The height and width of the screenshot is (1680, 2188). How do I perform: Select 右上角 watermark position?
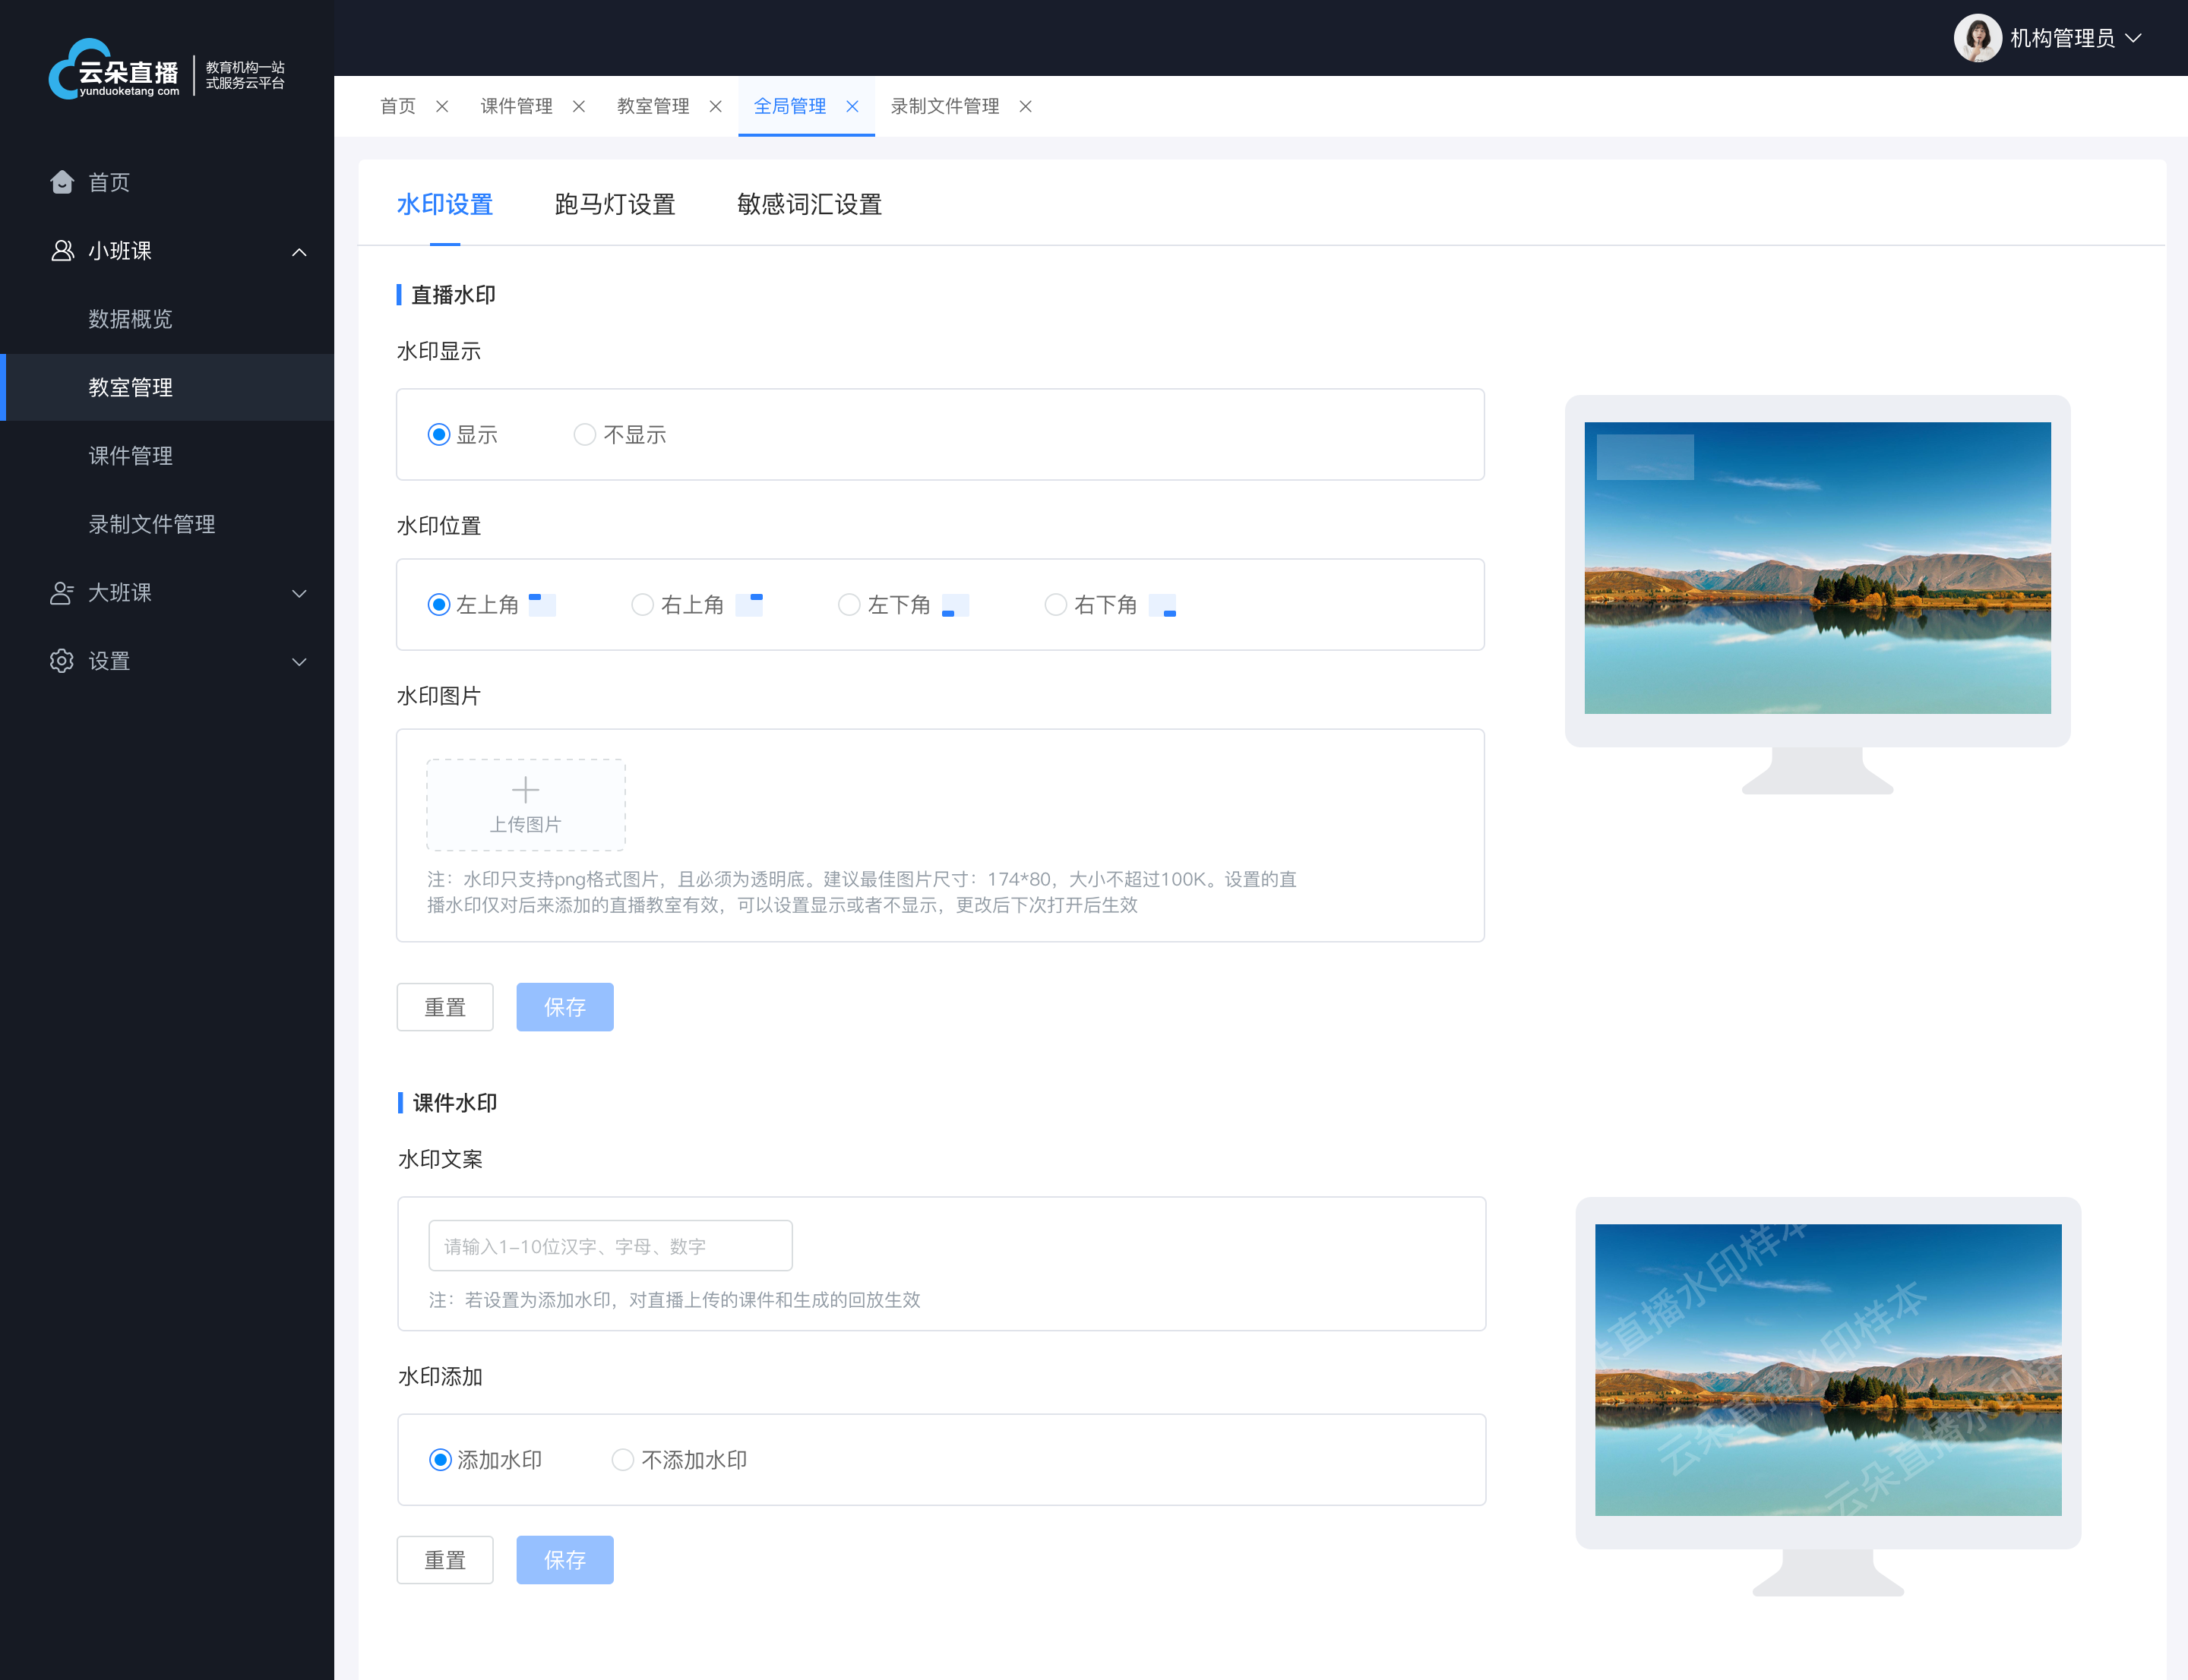click(x=640, y=605)
